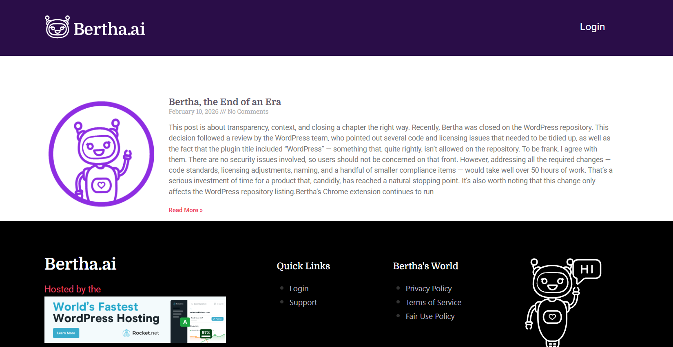Open the Fair Use Policy link
Screen dimensions: 673x347
coord(430,316)
